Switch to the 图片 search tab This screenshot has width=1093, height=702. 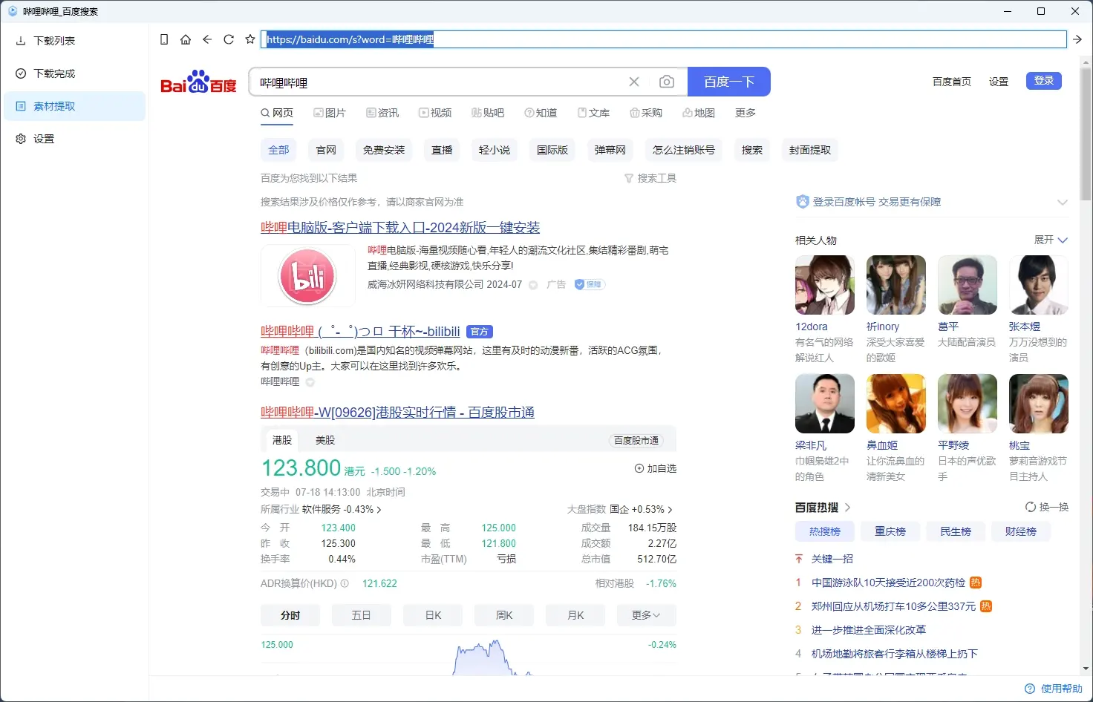(330, 113)
